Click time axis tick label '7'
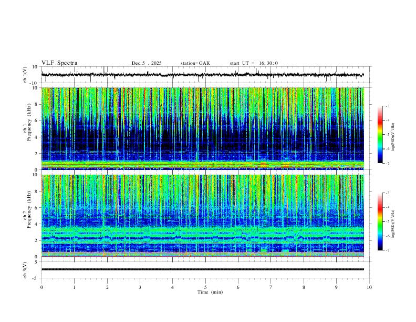 coord(271,287)
